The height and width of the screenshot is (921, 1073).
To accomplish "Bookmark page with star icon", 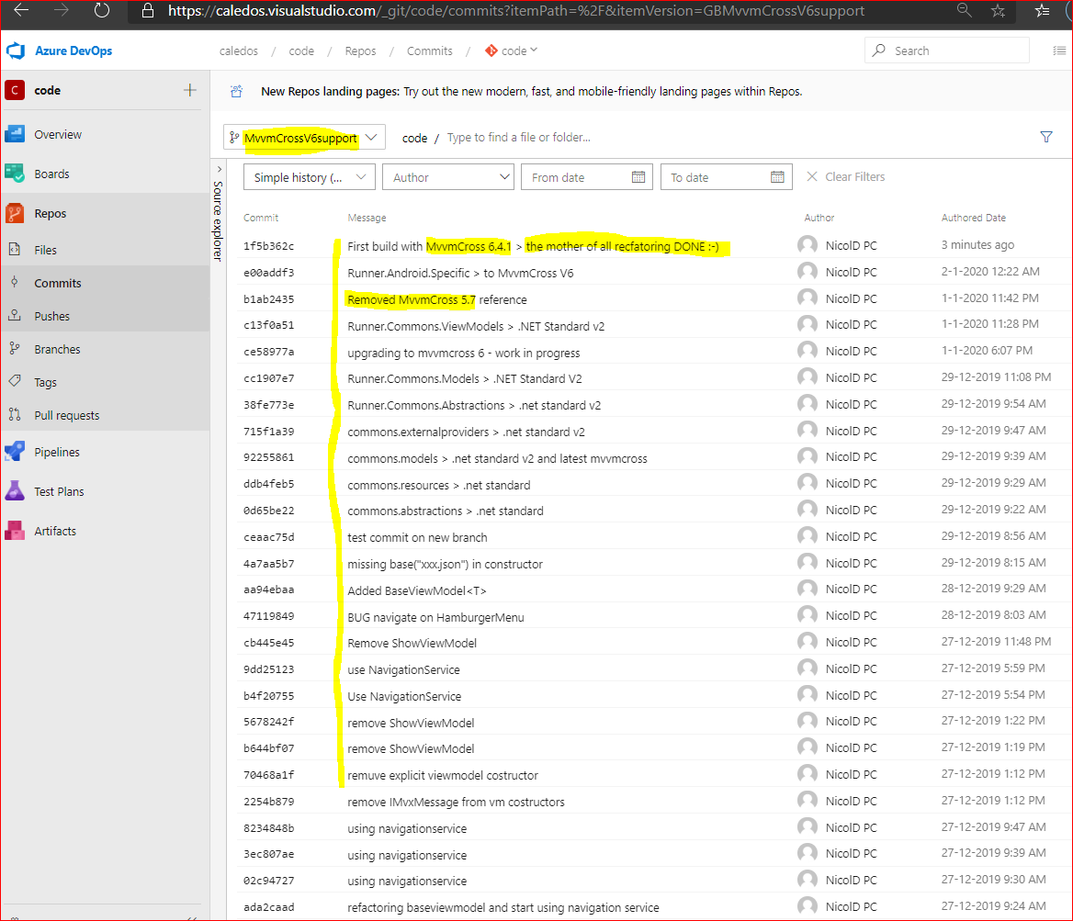I will [x=999, y=10].
